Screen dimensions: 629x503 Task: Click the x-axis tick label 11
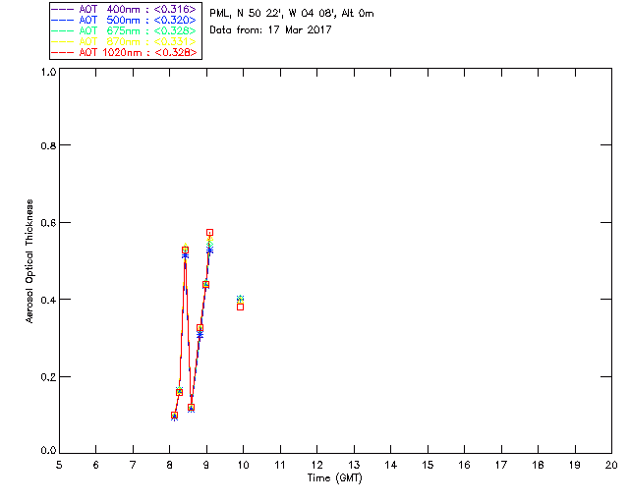[x=280, y=465]
